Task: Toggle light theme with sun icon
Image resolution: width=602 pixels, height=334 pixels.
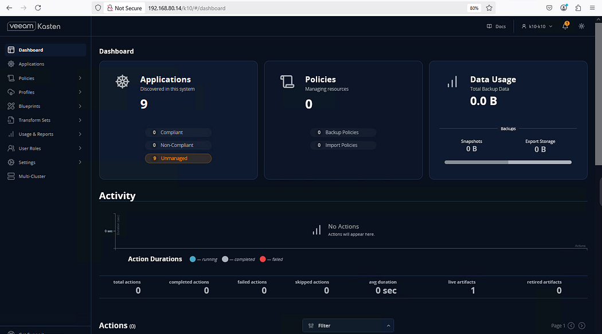Action: (582, 26)
